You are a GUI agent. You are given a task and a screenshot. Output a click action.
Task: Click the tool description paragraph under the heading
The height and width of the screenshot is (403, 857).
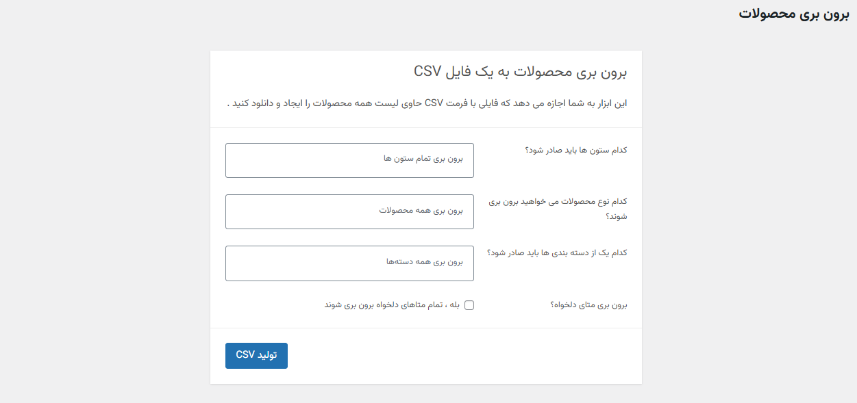(427, 103)
